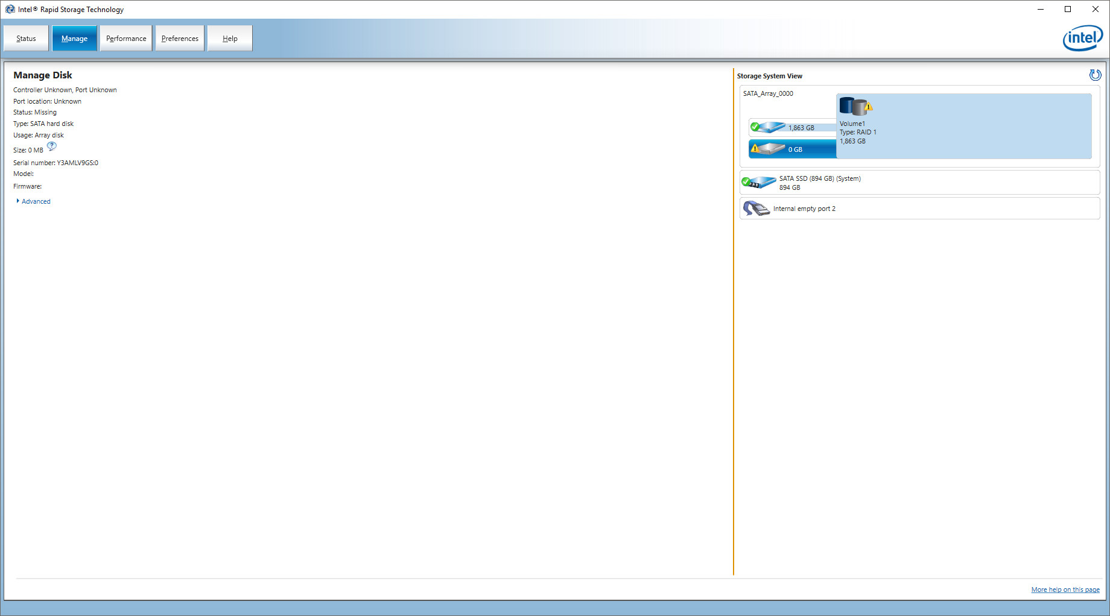Close the Intel Rapid Storage Technology window
The width and height of the screenshot is (1110, 616).
(x=1096, y=9)
